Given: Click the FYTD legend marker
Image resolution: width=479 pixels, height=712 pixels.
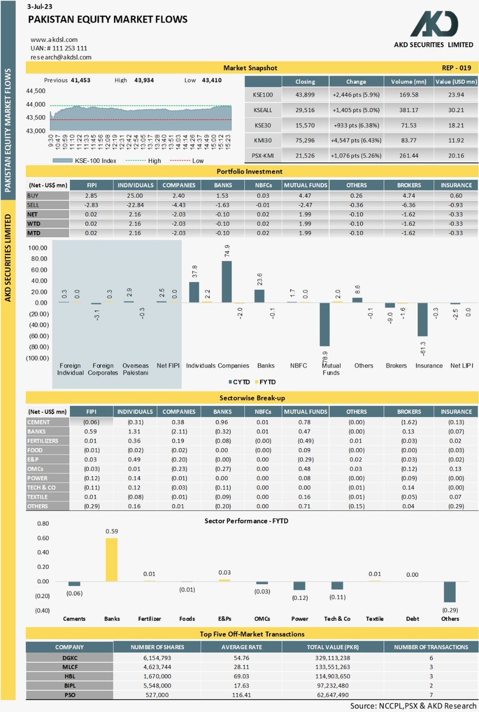Looking at the screenshot, I should [256, 382].
